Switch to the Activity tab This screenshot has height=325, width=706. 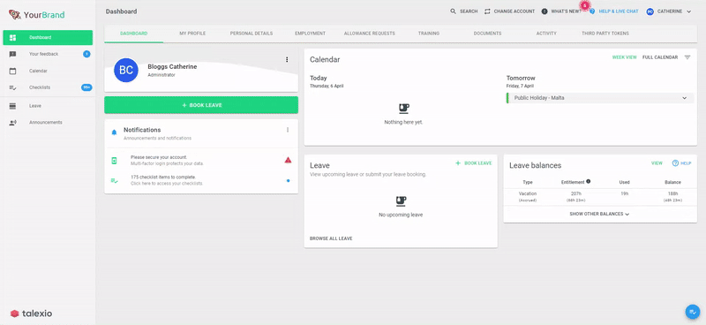click(546, 34)
